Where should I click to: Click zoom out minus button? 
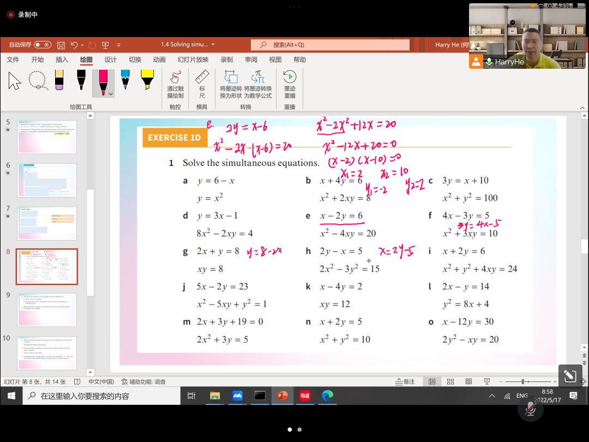point(501,382)
